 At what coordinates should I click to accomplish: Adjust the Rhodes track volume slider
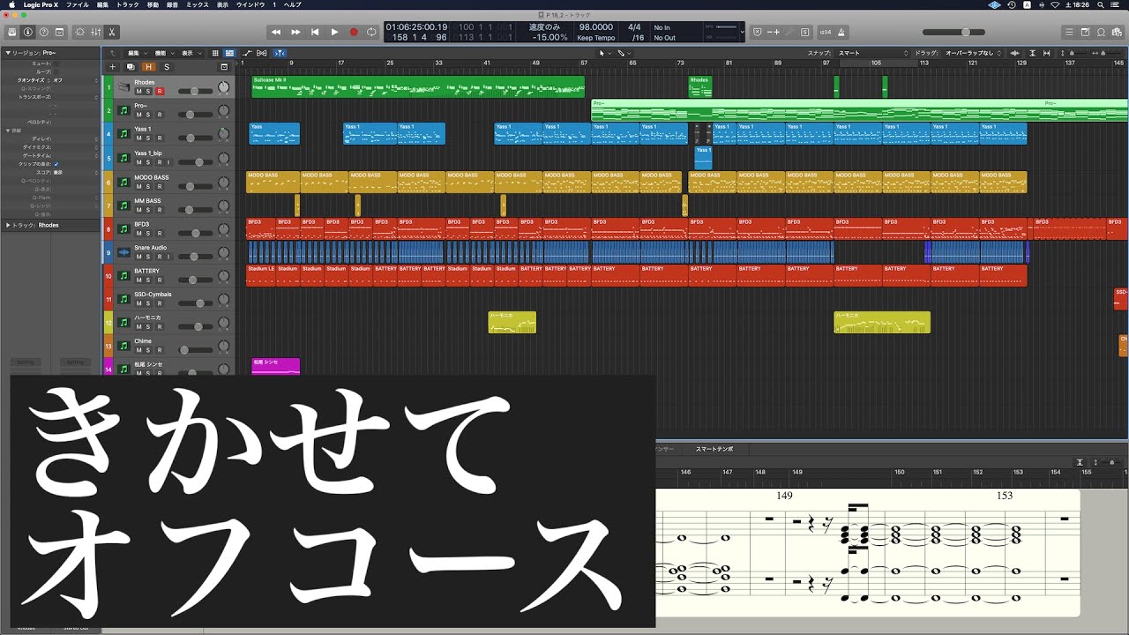click(195, 91)
